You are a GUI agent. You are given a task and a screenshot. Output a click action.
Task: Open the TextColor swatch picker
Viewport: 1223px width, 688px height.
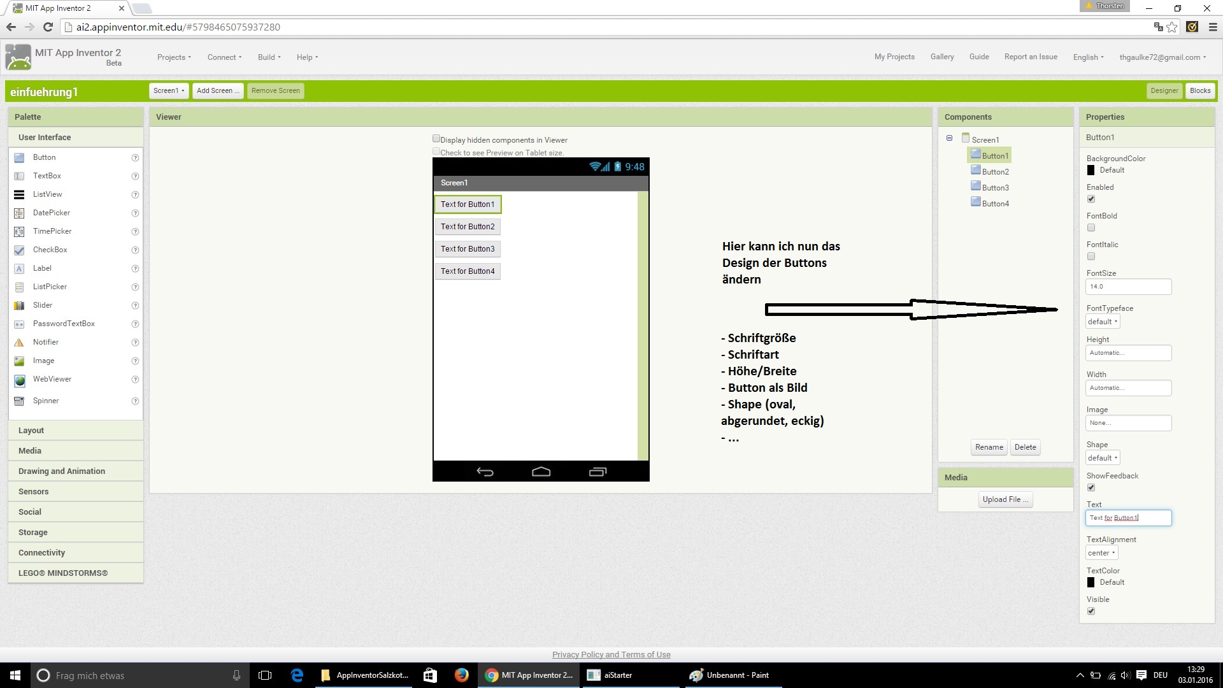point(1091,582)
